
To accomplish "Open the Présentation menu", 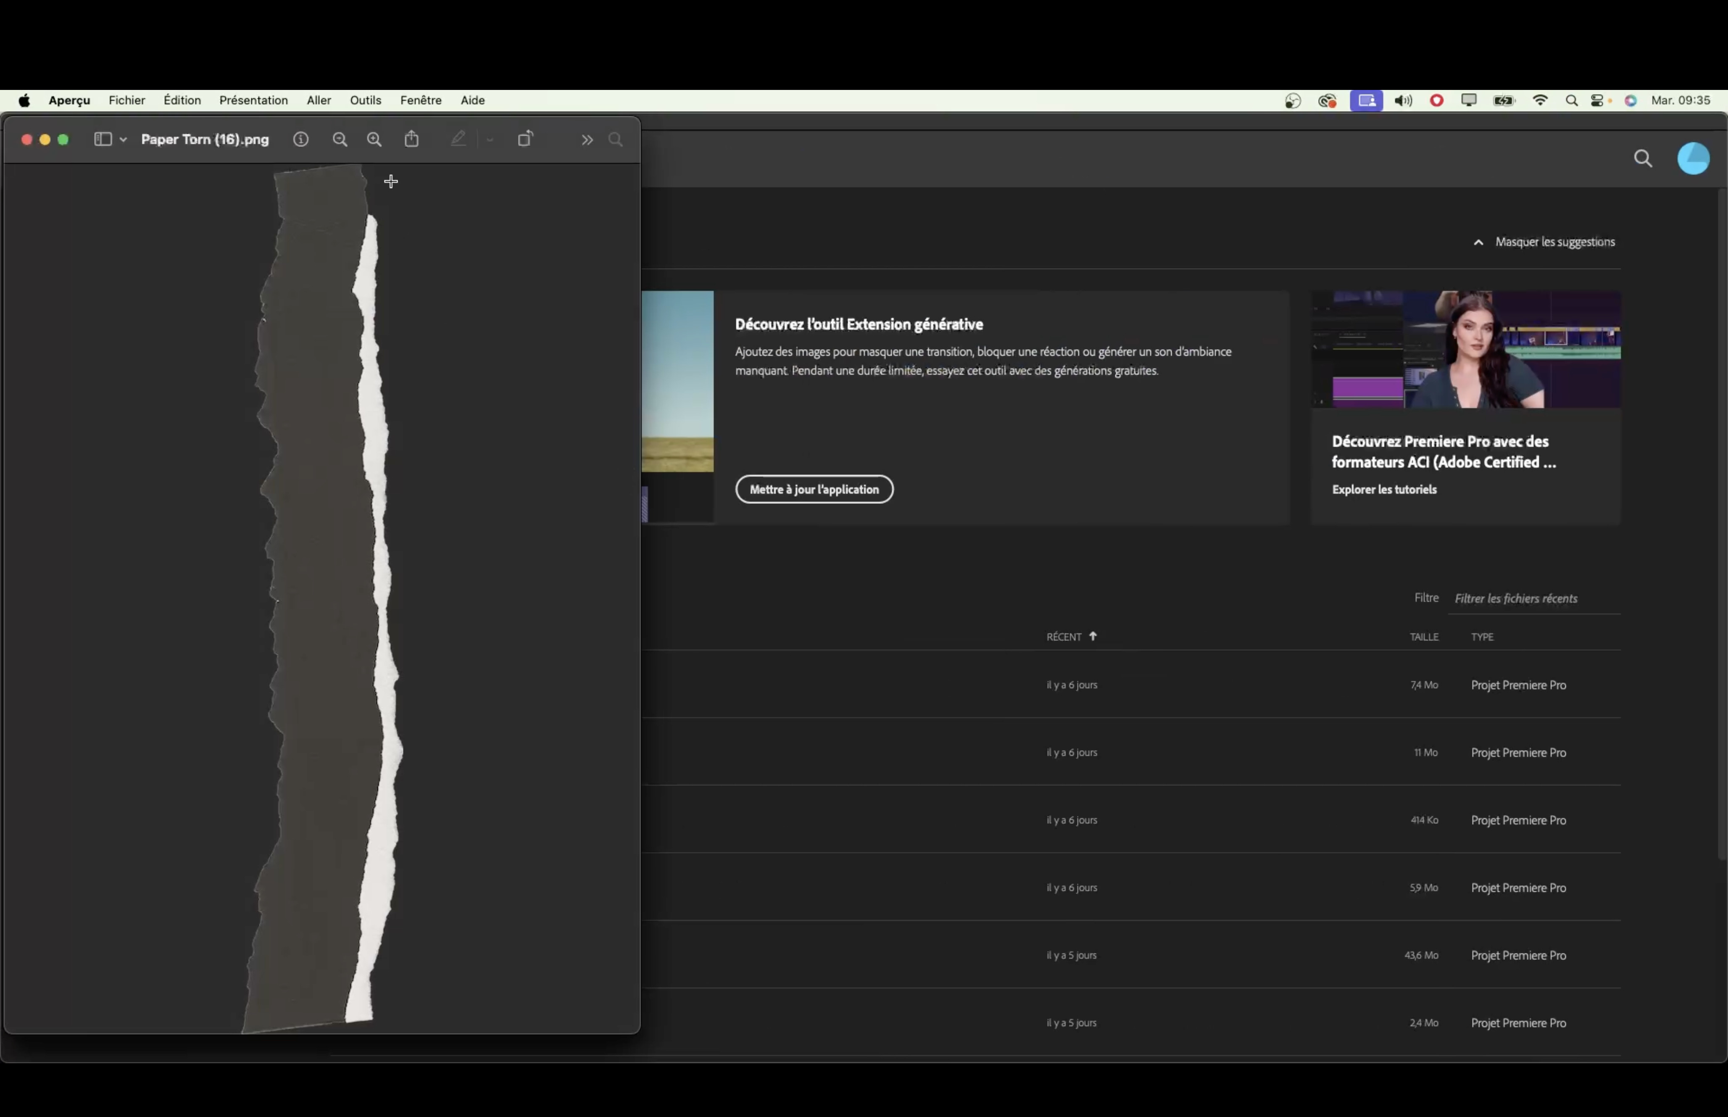I will (253, 100).
